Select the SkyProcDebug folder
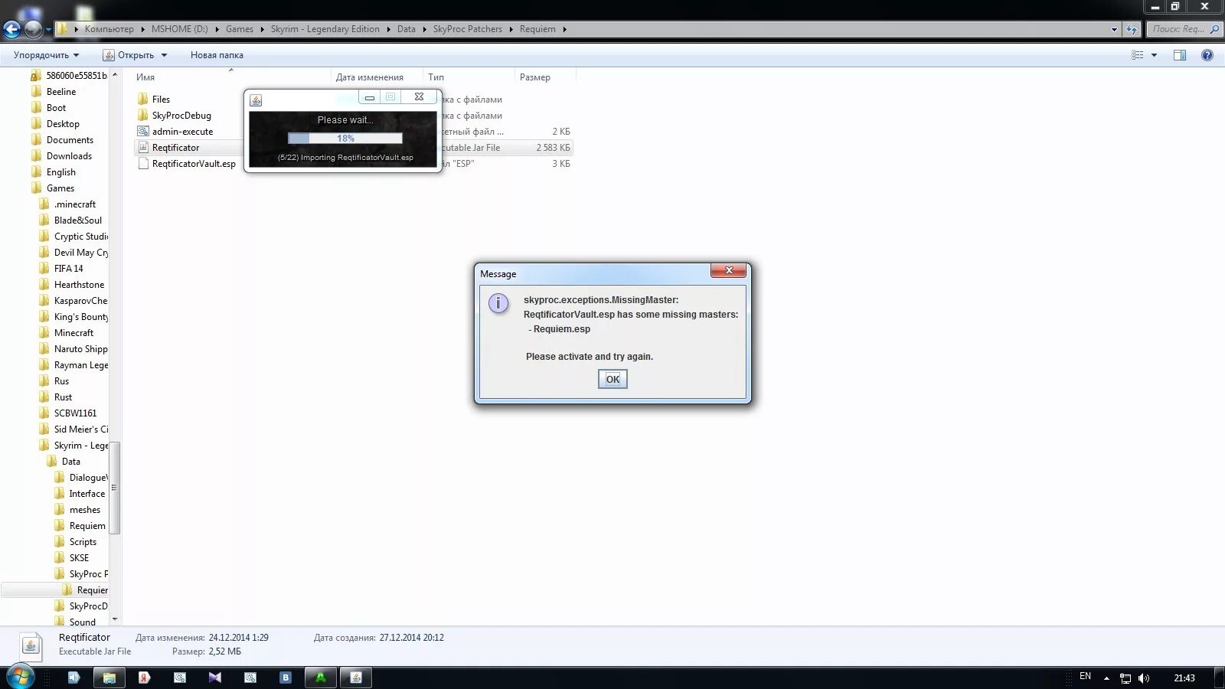 pos(181,116)
